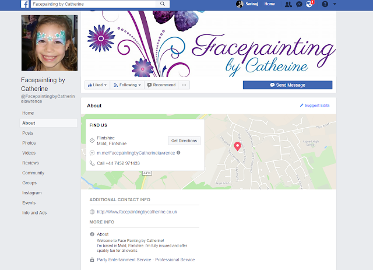Open m.me/FacepaintingbyCatherinelawrence link
This screenshot has width=373, height=270.
coord(136,153)
